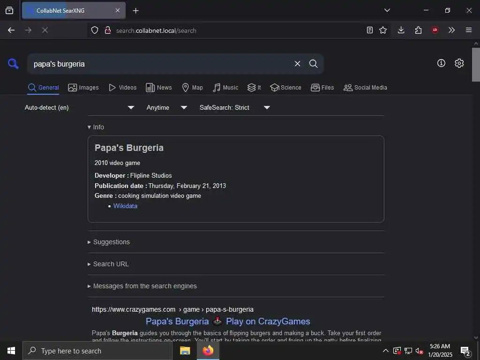Click Firefox icon in taskbar

pos(208,351)
